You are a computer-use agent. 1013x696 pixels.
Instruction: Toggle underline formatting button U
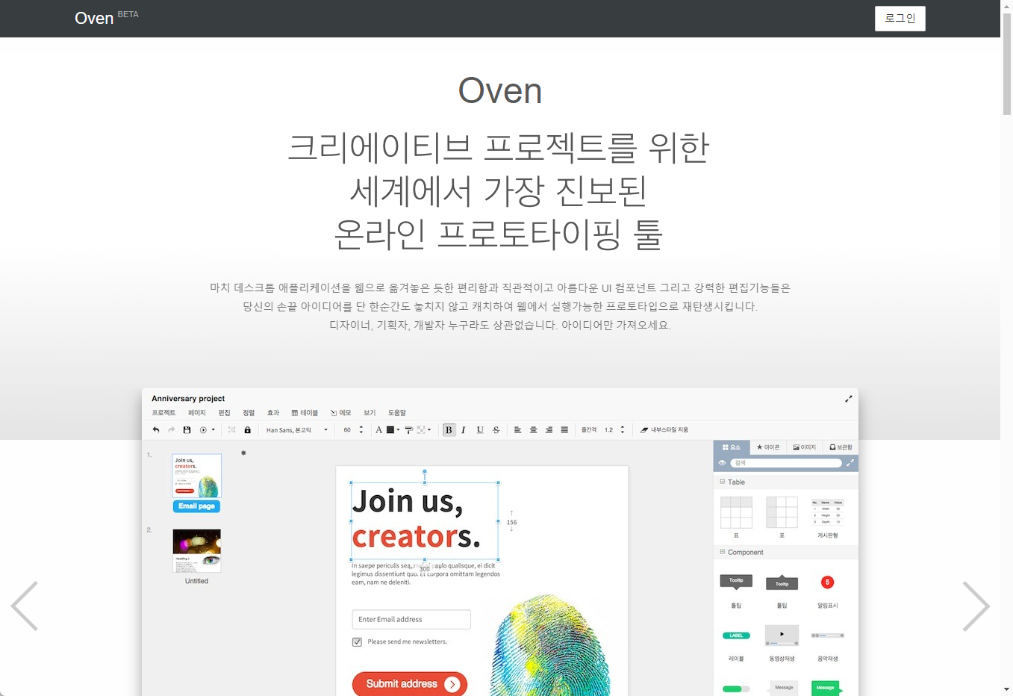(x=480, y=430)
